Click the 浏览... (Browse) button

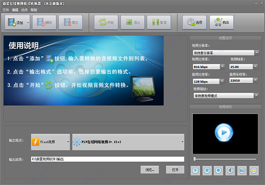point(150,170)
